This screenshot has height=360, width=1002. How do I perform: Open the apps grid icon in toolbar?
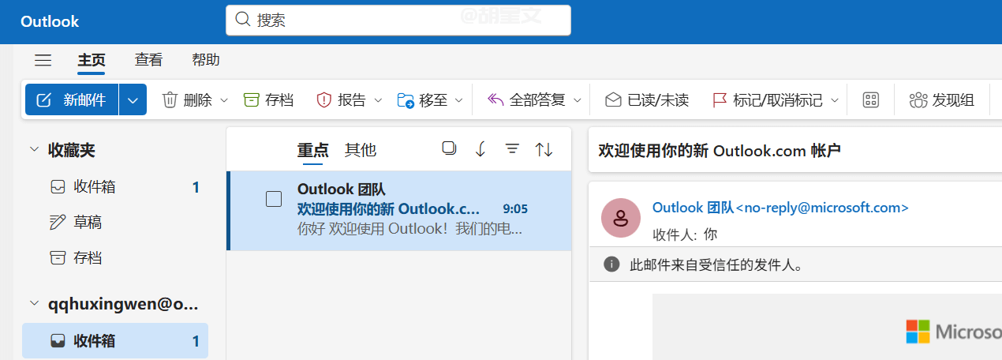[871, 100]
